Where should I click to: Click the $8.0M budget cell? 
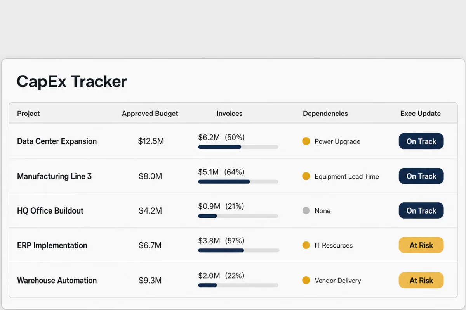tap(150, 176)
